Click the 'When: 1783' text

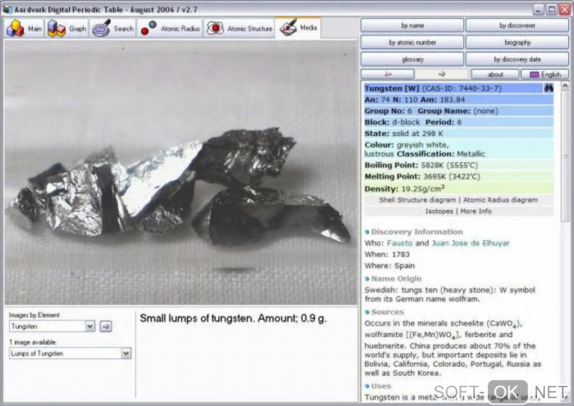click(x=387, y=255)
